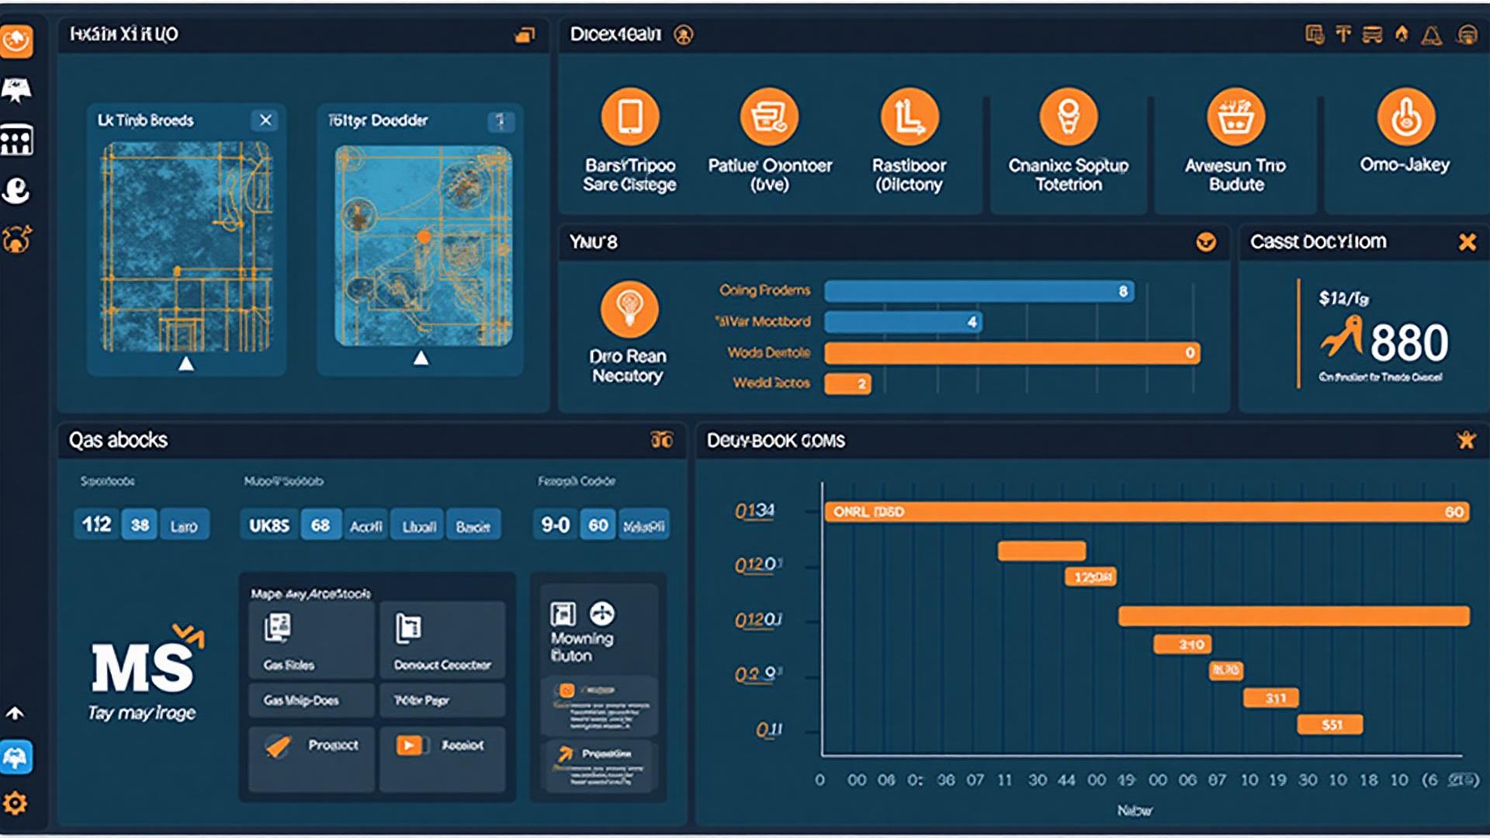Click the Coiing Prodems progress bar
The image size is (1490, 838).
tap(979, 291)
